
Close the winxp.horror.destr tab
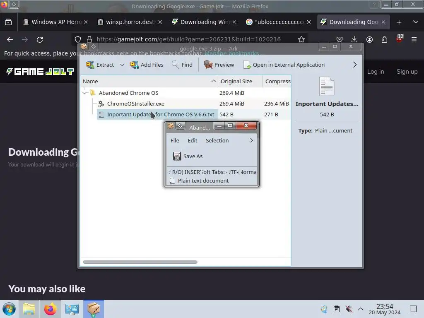pos(160,22)
